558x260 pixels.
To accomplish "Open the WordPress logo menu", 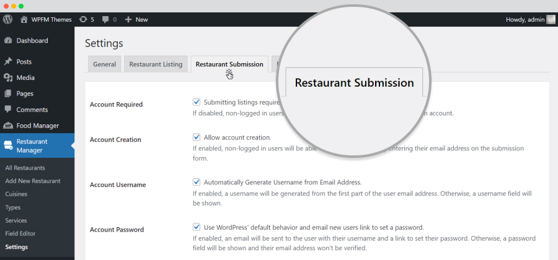I will (x=7, y=20).
